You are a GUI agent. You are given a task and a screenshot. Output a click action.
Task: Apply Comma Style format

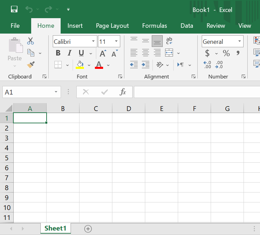[x=238, y=53]
